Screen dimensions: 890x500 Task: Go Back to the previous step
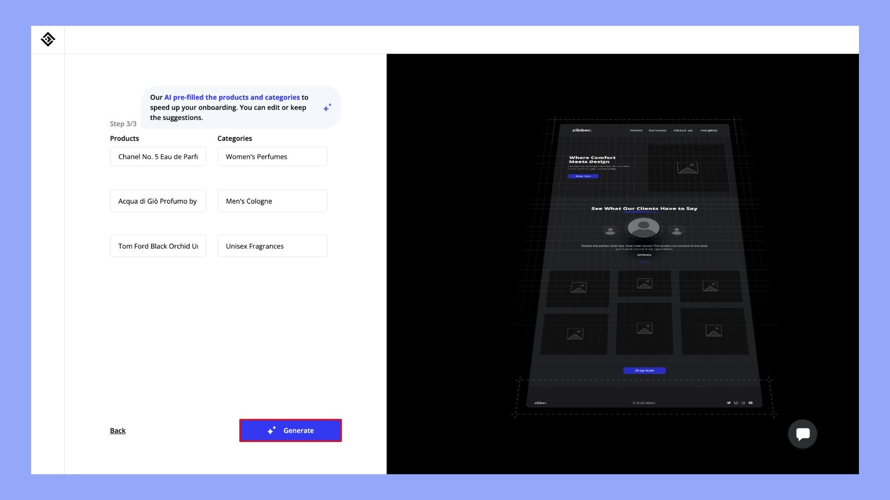tap(118, 431)
